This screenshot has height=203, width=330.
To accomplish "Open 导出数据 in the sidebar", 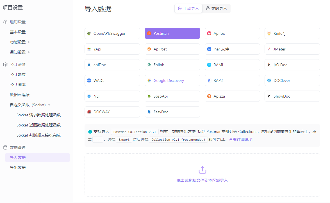I will [18, 168].
